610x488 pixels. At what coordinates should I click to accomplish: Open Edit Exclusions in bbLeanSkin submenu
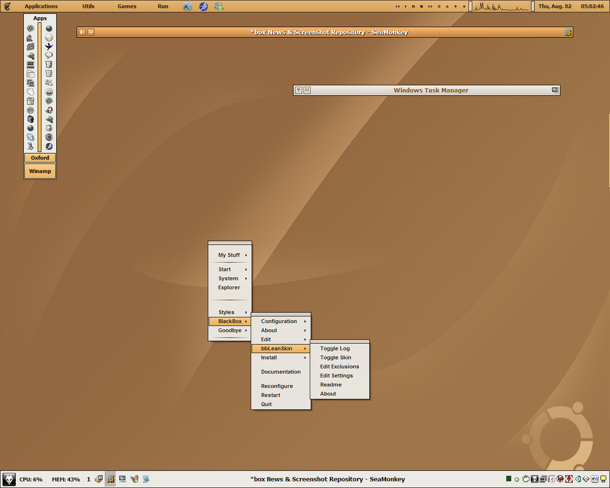click(x=340, y=366)
